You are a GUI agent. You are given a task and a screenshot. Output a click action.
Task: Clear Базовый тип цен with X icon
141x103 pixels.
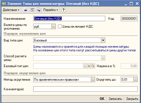click(x=89, y=66)
